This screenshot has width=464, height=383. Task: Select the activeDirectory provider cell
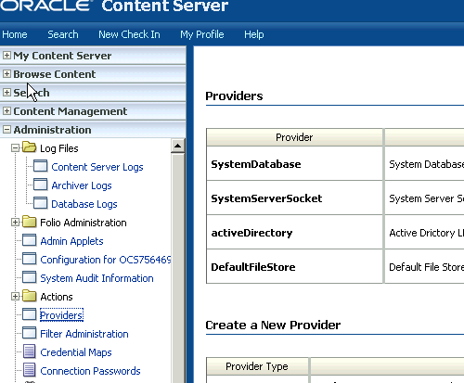pyautogui.click(x=294, y=233)
